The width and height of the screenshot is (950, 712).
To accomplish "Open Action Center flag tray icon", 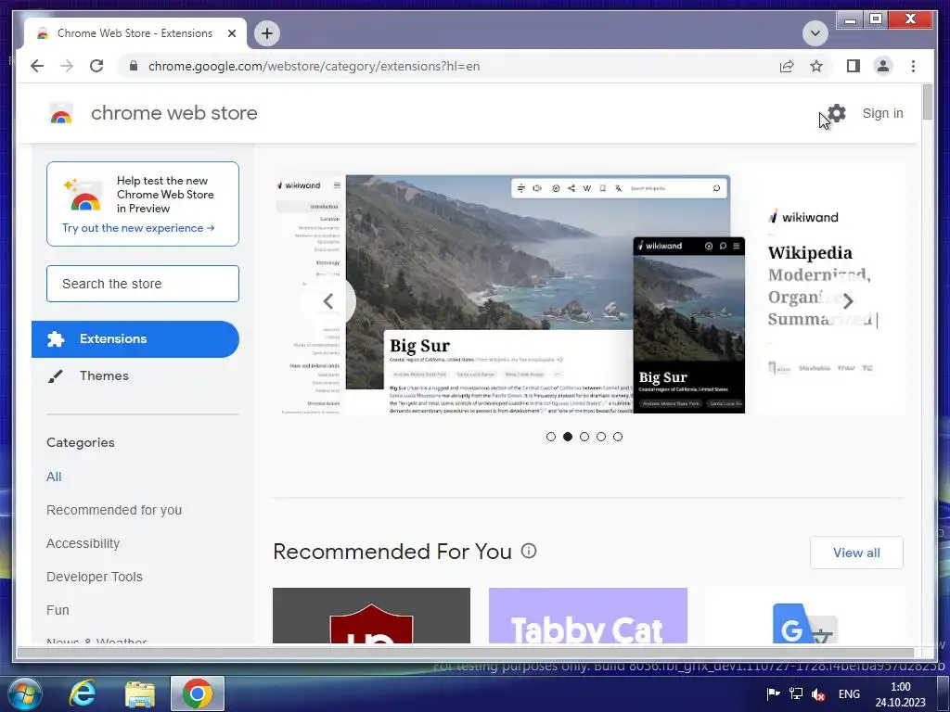I will click(773, 693).
